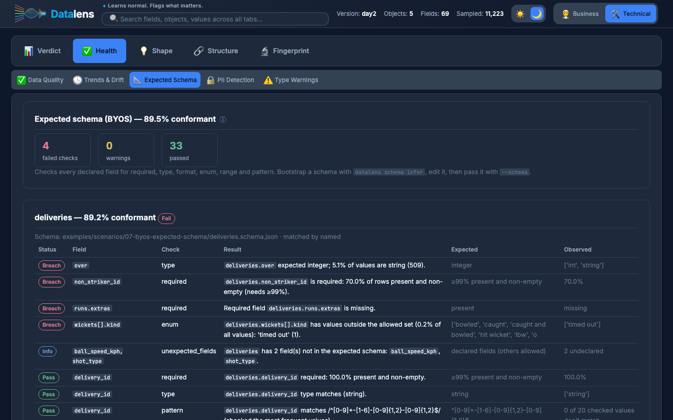The height and width of the screenshot is (420, 673).
Task: Go to Data Quality sub-tab
Action: click(x=40, y=80)
